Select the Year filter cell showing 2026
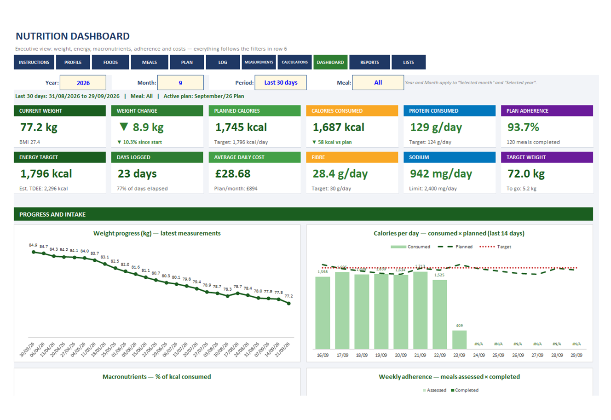611x420 pixels. pos(83,83)
